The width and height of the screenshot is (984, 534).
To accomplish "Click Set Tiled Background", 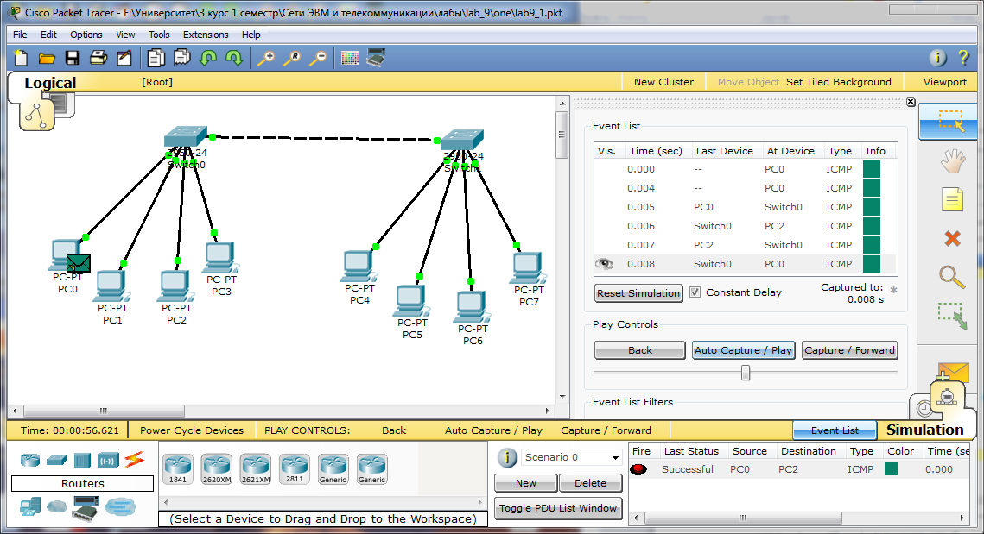I will pos(838,82).
